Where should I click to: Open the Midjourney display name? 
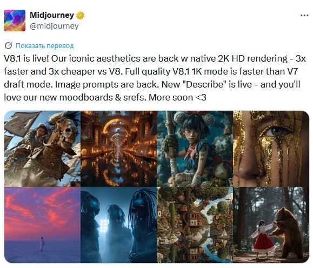[52, 15]
